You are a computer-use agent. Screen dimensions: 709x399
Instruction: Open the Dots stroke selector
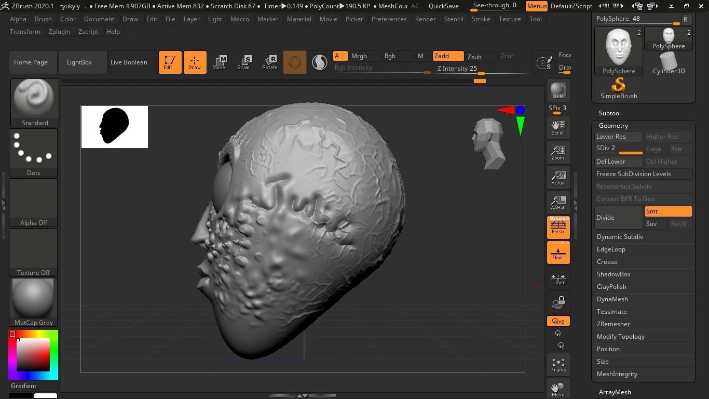point(34,152)
